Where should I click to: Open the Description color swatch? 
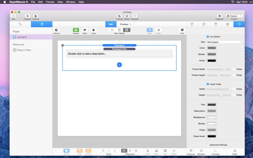pyautogui.click(x=211, y=111)
